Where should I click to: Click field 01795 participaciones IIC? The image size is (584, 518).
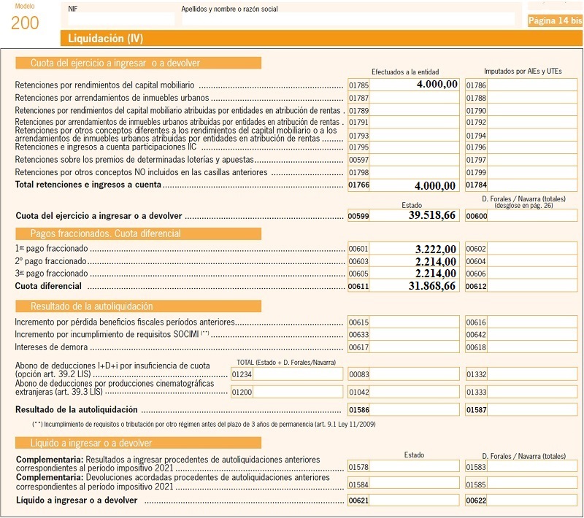click(414, 147)
